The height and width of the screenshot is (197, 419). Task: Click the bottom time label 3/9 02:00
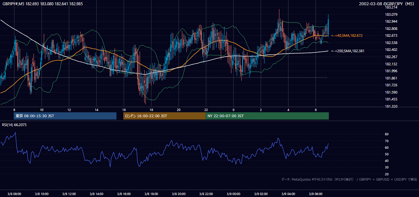point(261,194)
